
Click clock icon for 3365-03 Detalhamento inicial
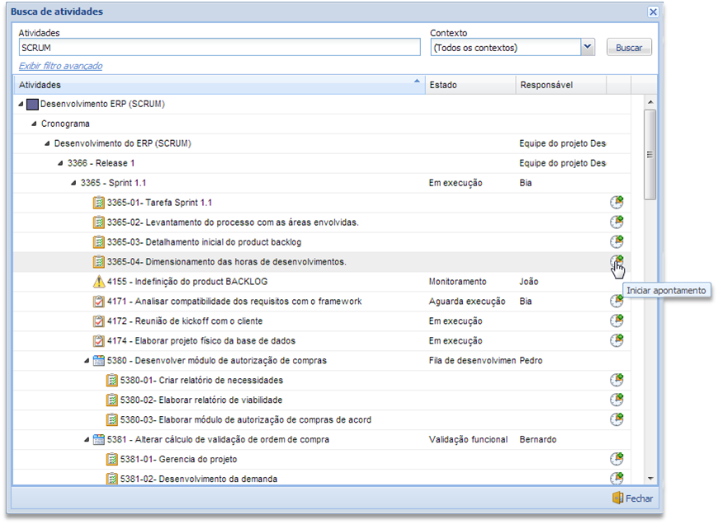[x=616, y=241]
